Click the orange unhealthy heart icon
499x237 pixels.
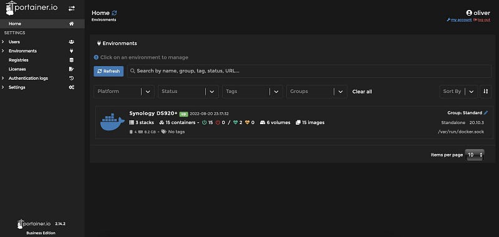click(x=248, y=122)
